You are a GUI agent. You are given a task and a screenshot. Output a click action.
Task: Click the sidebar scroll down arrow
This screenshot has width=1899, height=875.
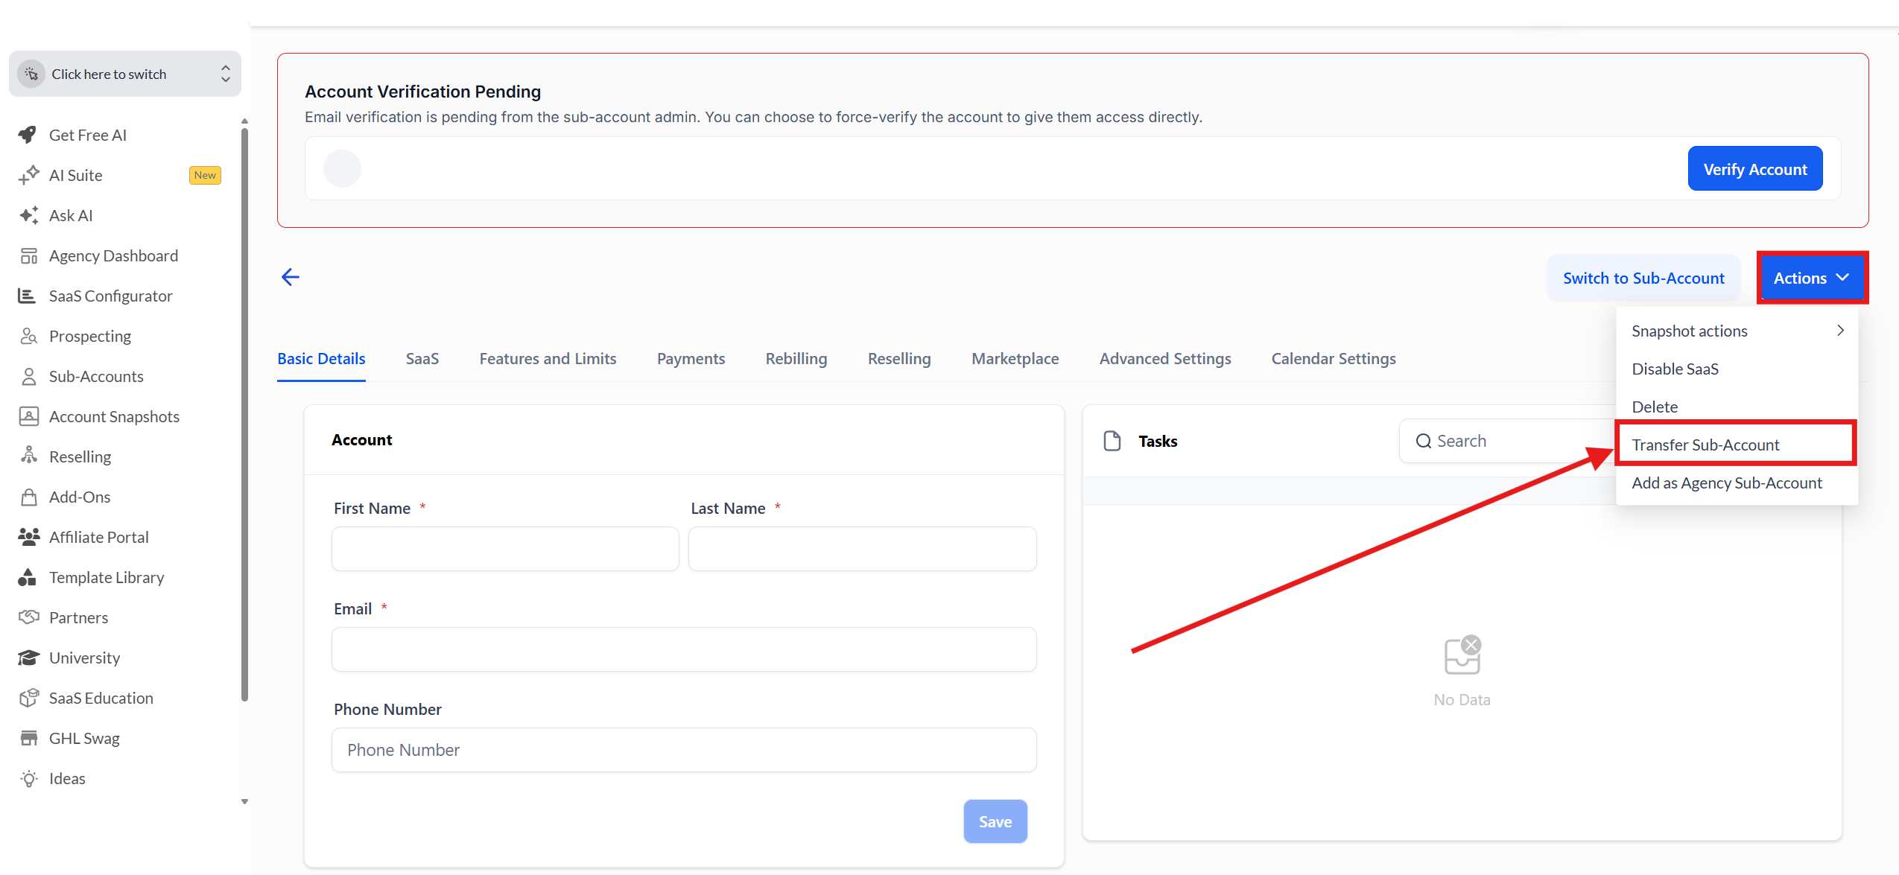[x=244, y=802]
